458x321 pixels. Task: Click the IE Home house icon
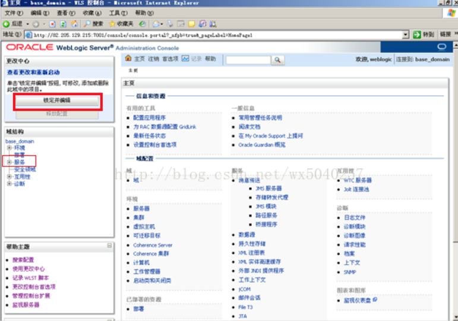click(x=74, y=24)
